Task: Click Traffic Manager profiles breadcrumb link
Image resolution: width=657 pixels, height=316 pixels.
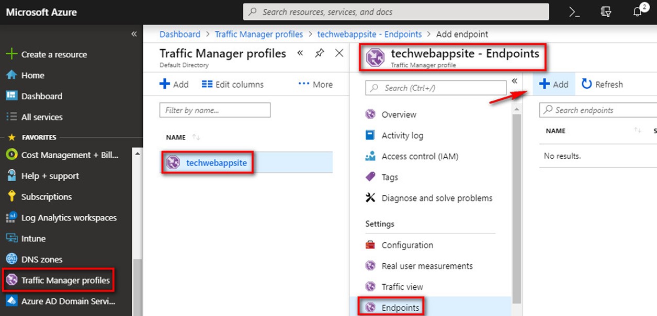Action: pos(259,34)
